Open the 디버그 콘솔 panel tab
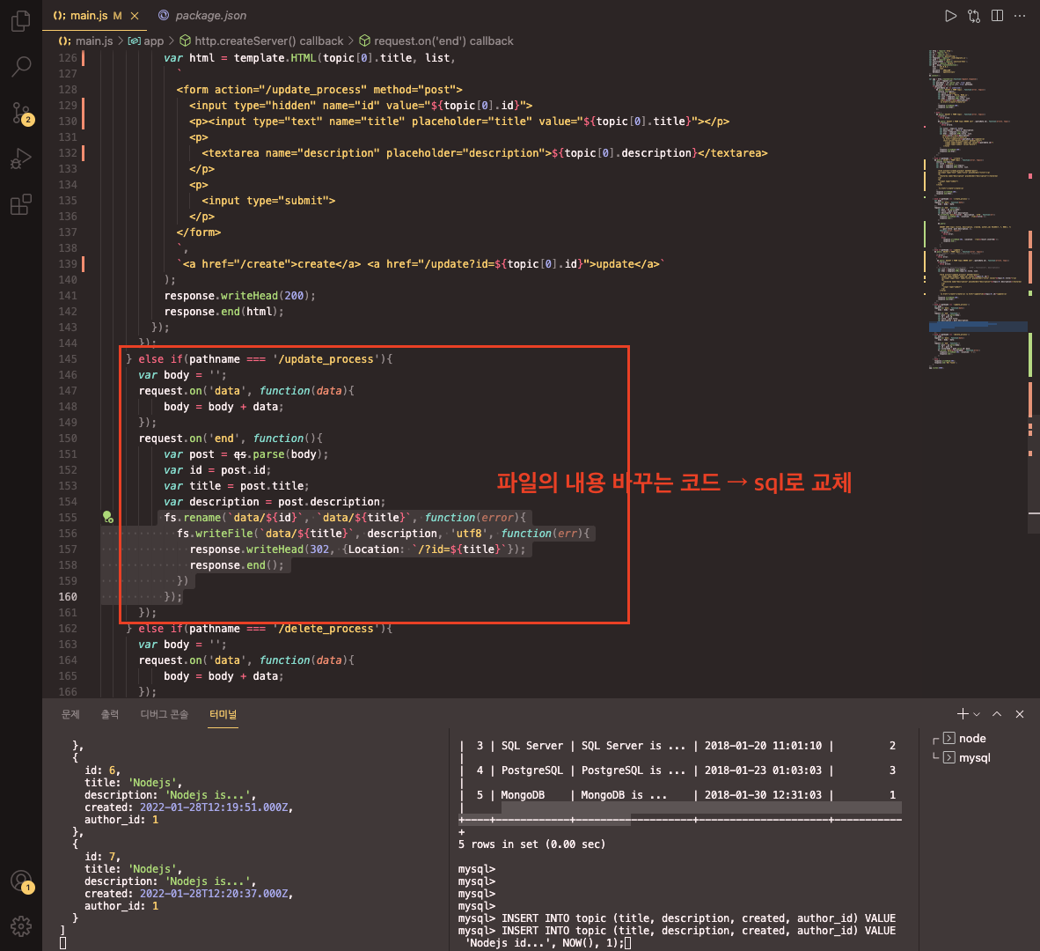 point(165,714)
